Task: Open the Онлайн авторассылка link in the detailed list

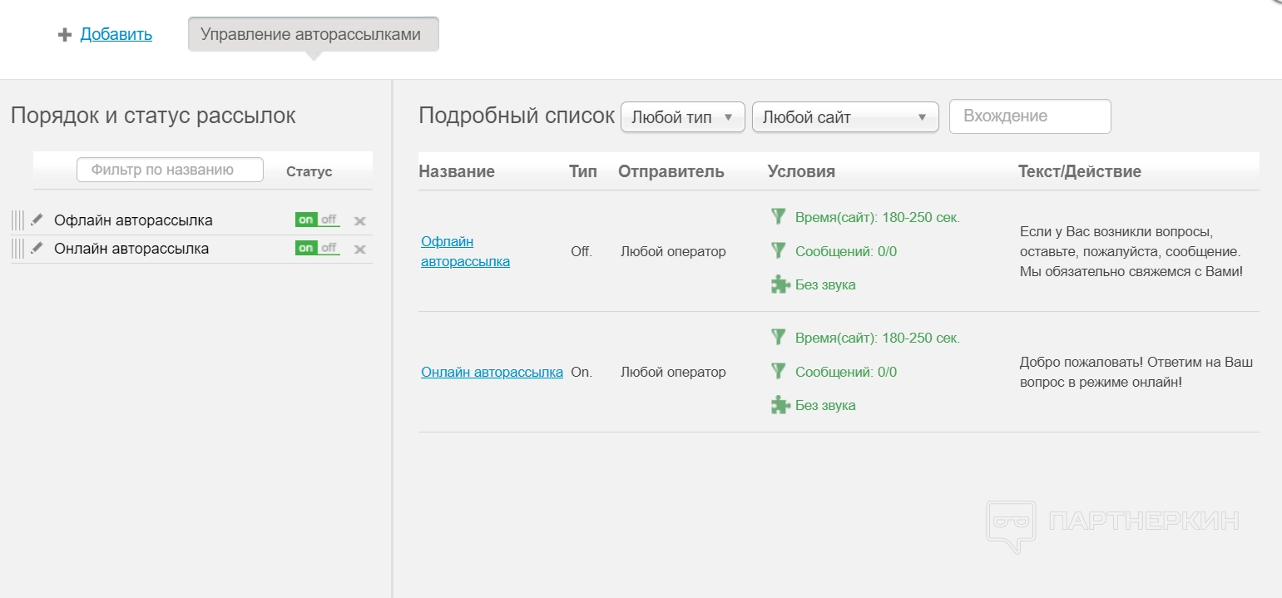Action: tap(492, 372)
